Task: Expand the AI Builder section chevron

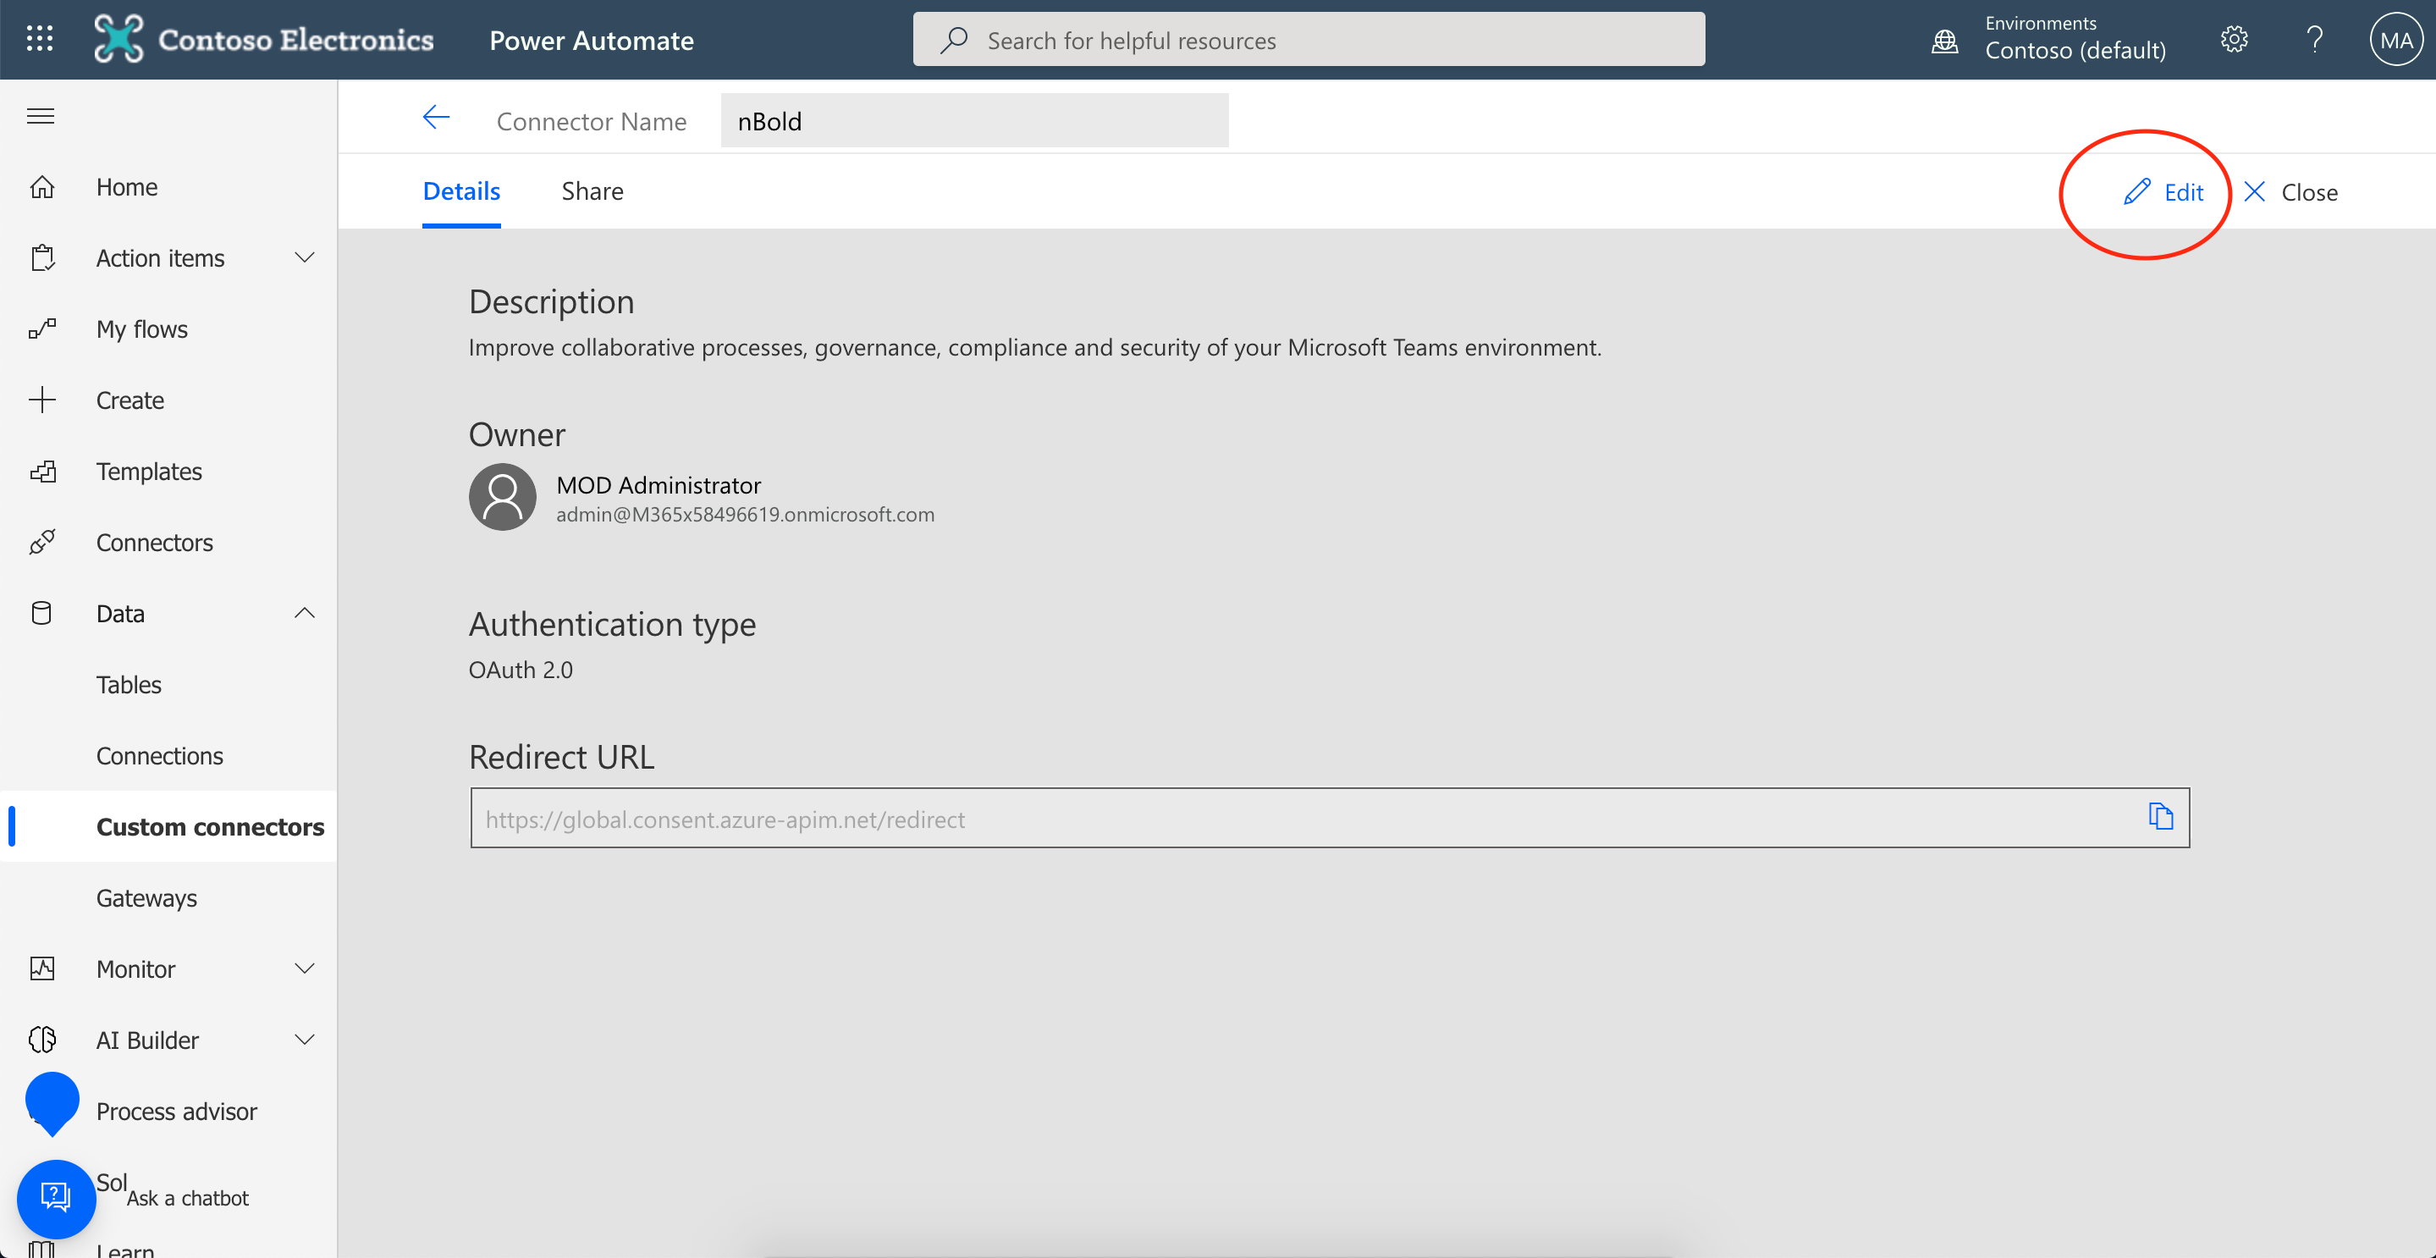Action: (x=304, y=1040)
